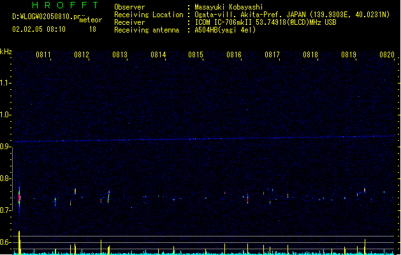Click the 0817 time axis label

[x=272, y=55]
